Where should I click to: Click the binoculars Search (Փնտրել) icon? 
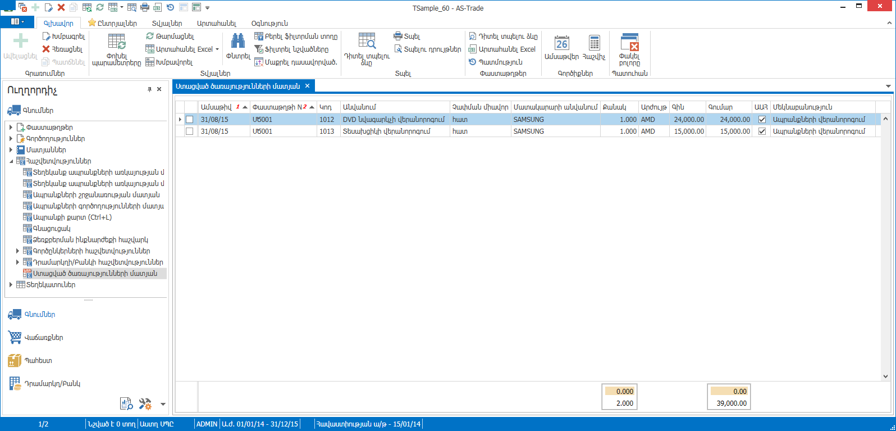point(238,41)
